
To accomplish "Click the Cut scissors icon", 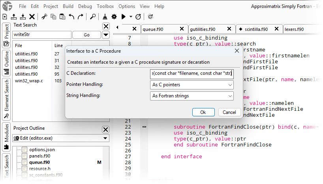I will coord(44,17).
